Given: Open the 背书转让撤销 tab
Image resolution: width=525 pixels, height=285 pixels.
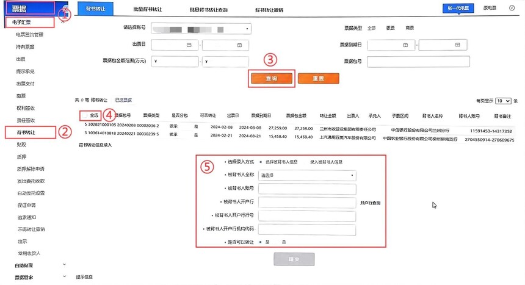Looking at the screenshot, I should tap(269, 10).
